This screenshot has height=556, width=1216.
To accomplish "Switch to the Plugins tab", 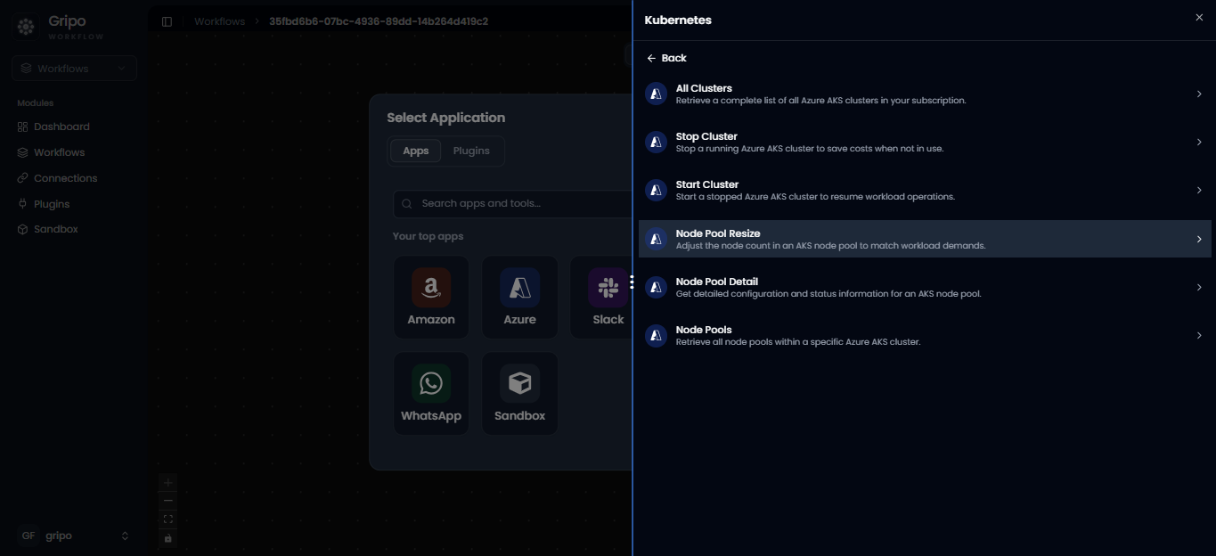I will pos(471,151).
